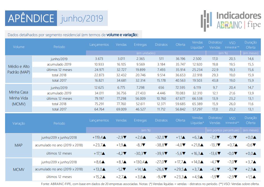Select the MCMV lançamentos variation +15,2▲
The height and width of the screenshot is (187, 264).
[99, 177]
